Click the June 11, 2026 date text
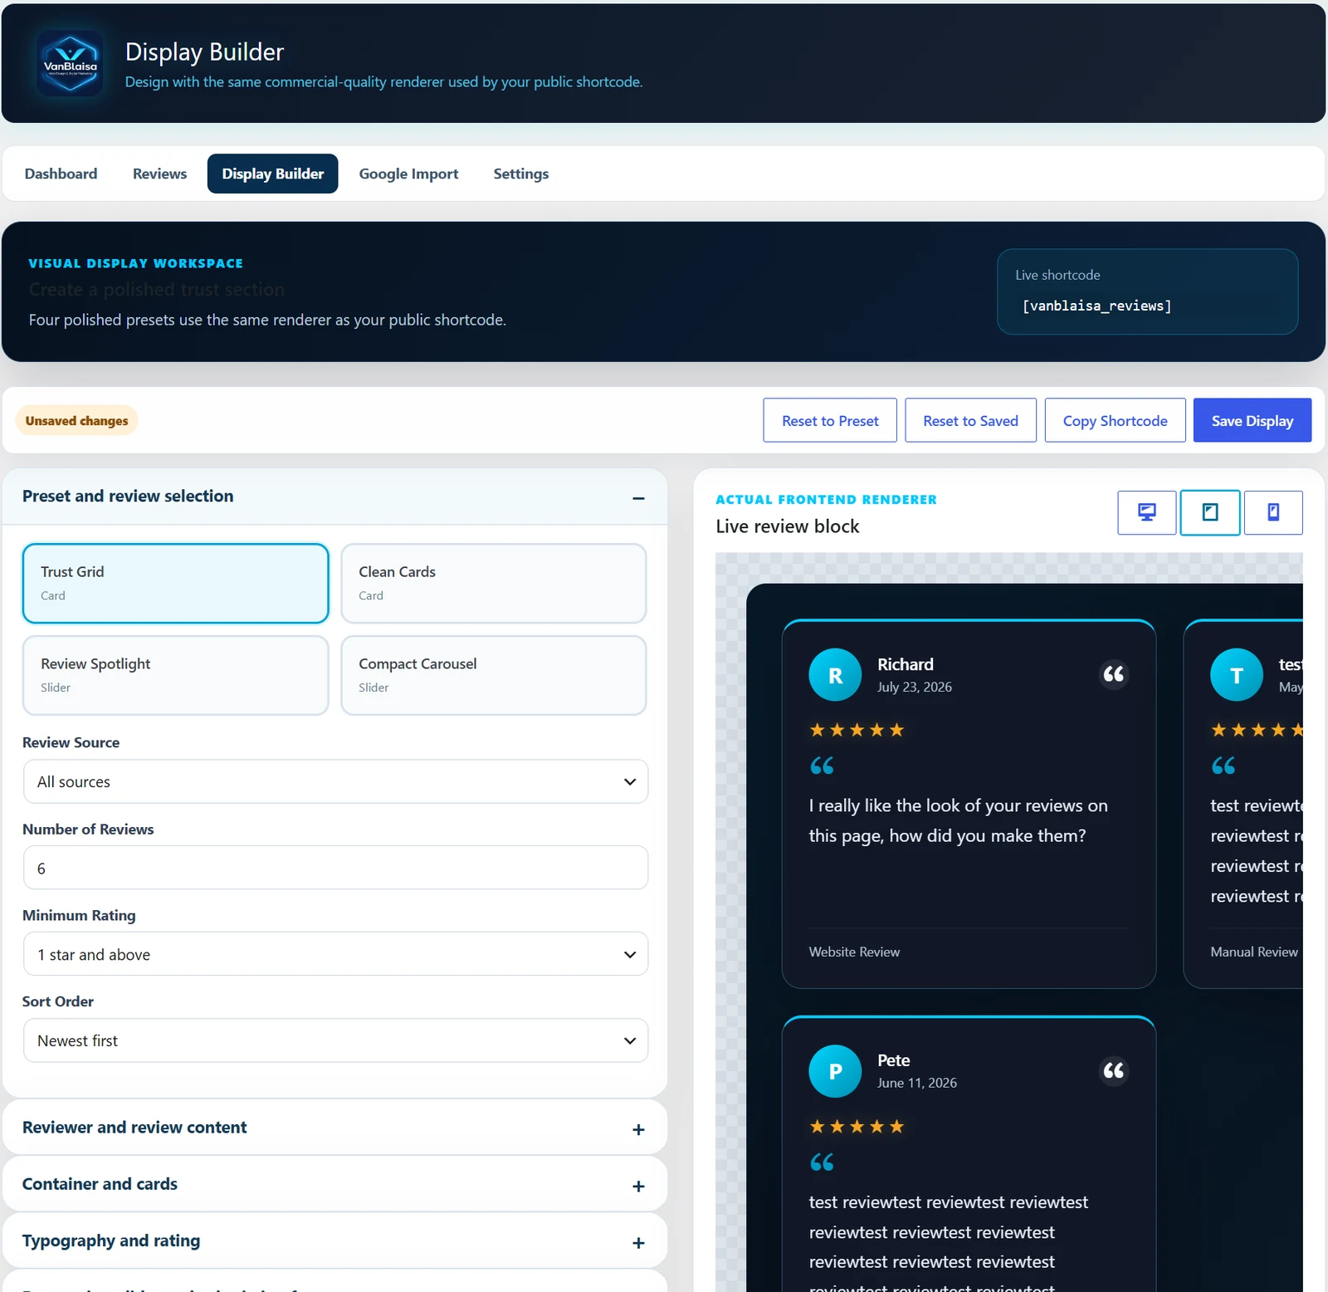Screen dimensions: 1328x1292 [x=916, y=1083]
